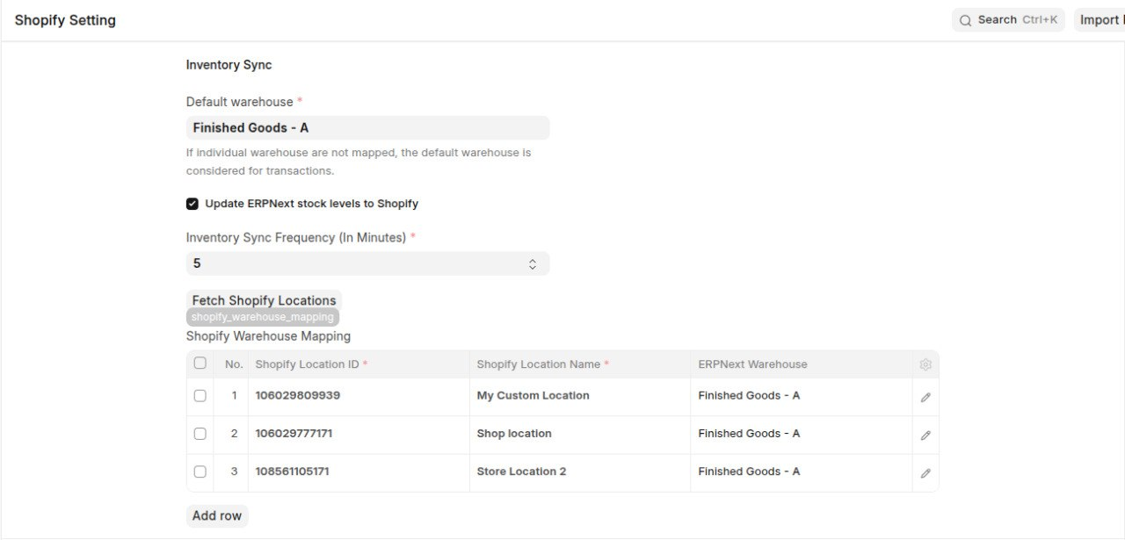Click Shop location name cell
Screen dimensions: 1125x540
click(x=580, y=434)
